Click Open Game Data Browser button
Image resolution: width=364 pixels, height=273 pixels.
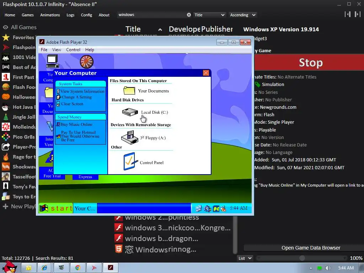pyautogui.click(x=311, y=248)
